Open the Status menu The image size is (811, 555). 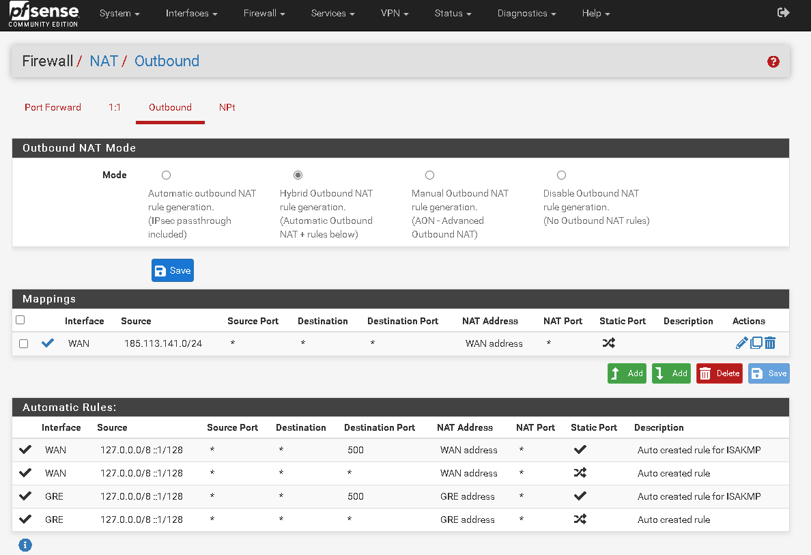coord(453,14)
